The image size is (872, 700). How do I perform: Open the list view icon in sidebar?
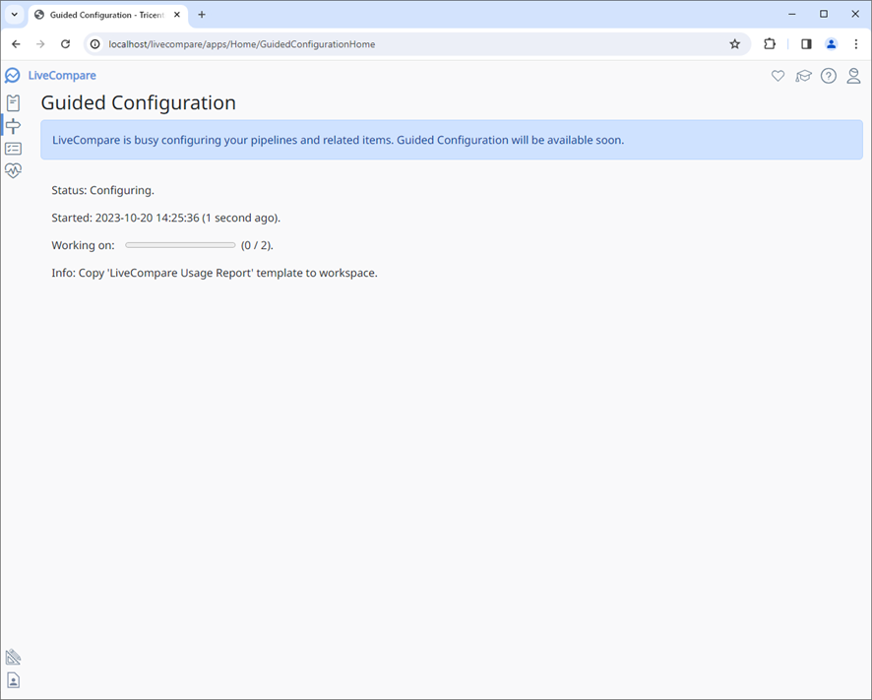[13, 148]
